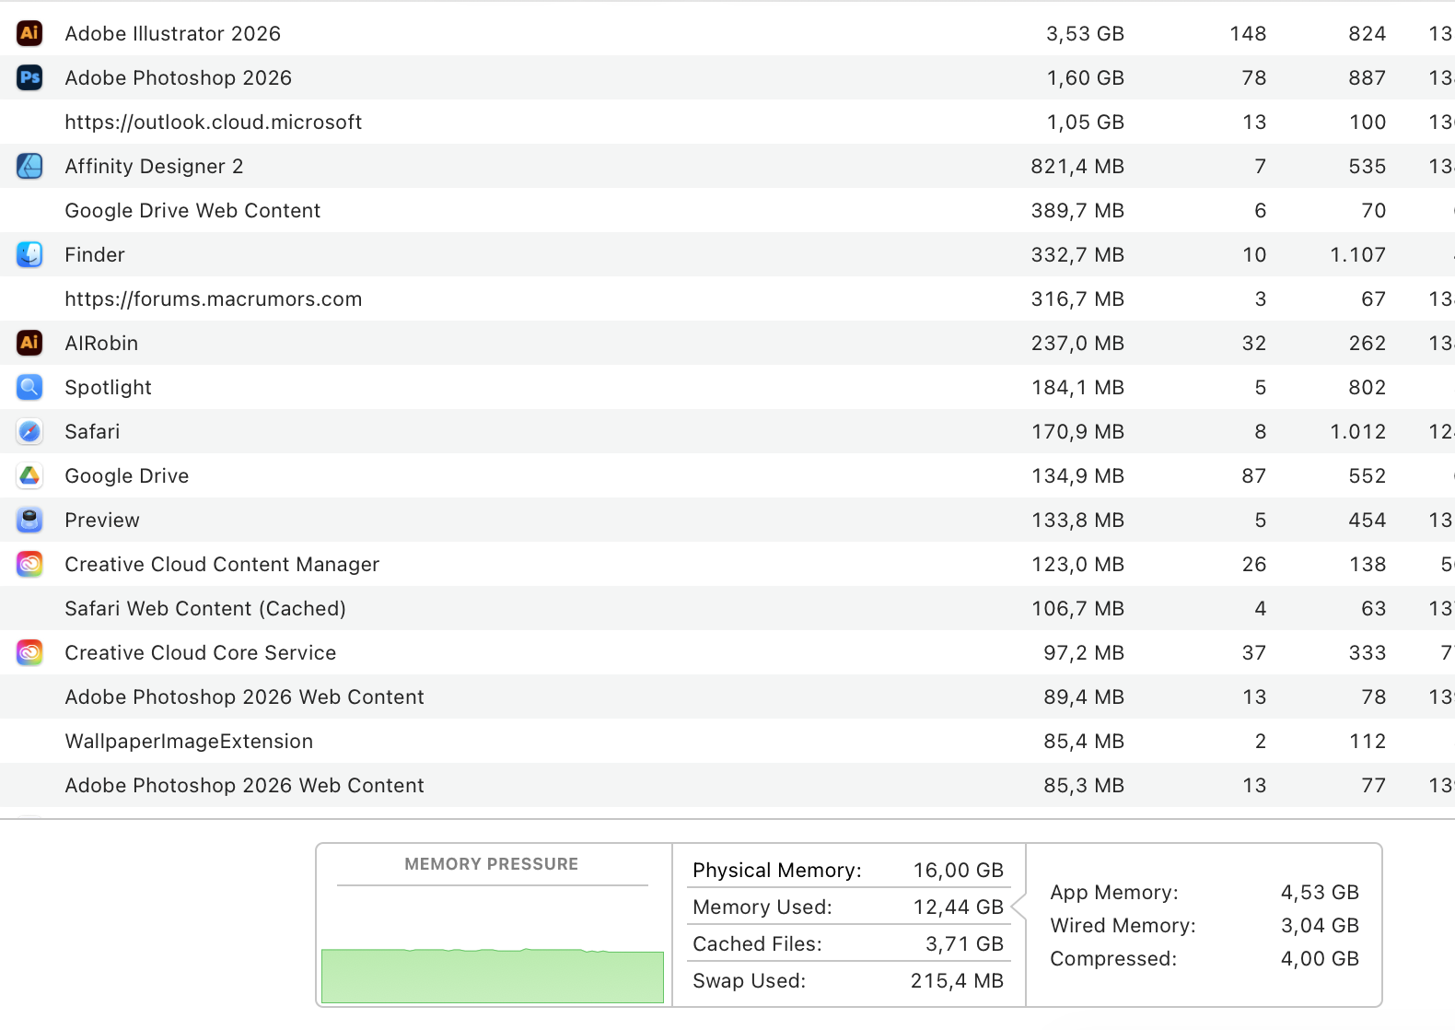Select the "Finder" process name
This screenshot has height=1030, width=1455.
point(95,254)
